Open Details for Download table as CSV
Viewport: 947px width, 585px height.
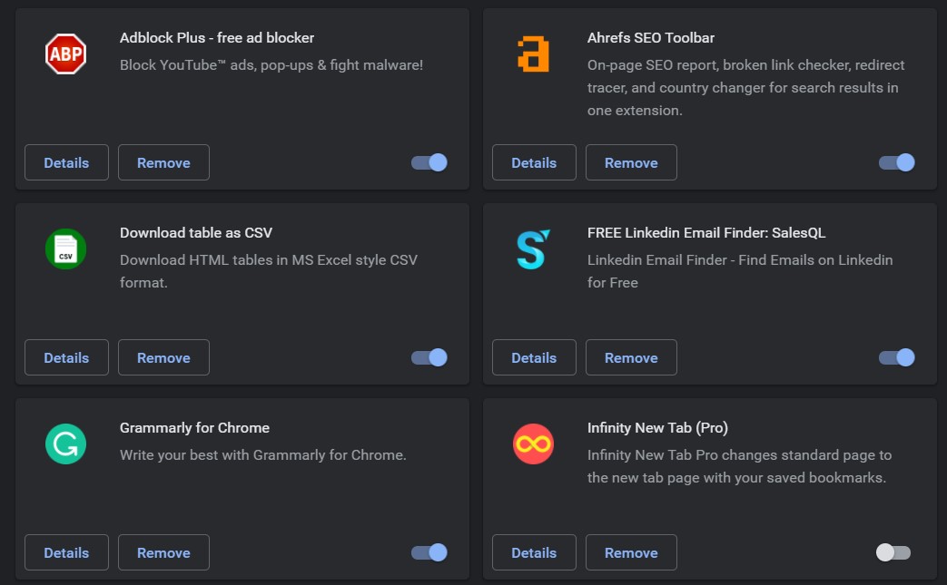coord(66,357)
